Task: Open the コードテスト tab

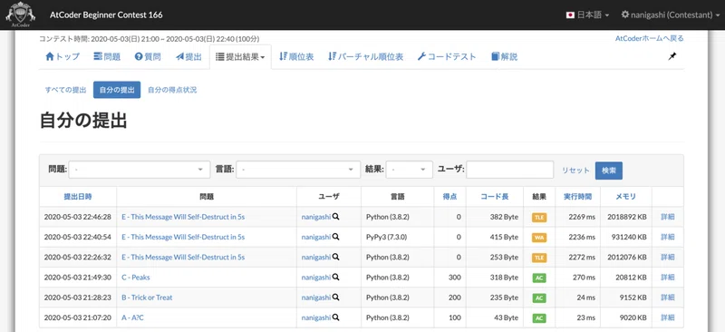Action: pyautogui.click(x=447, y=57)
